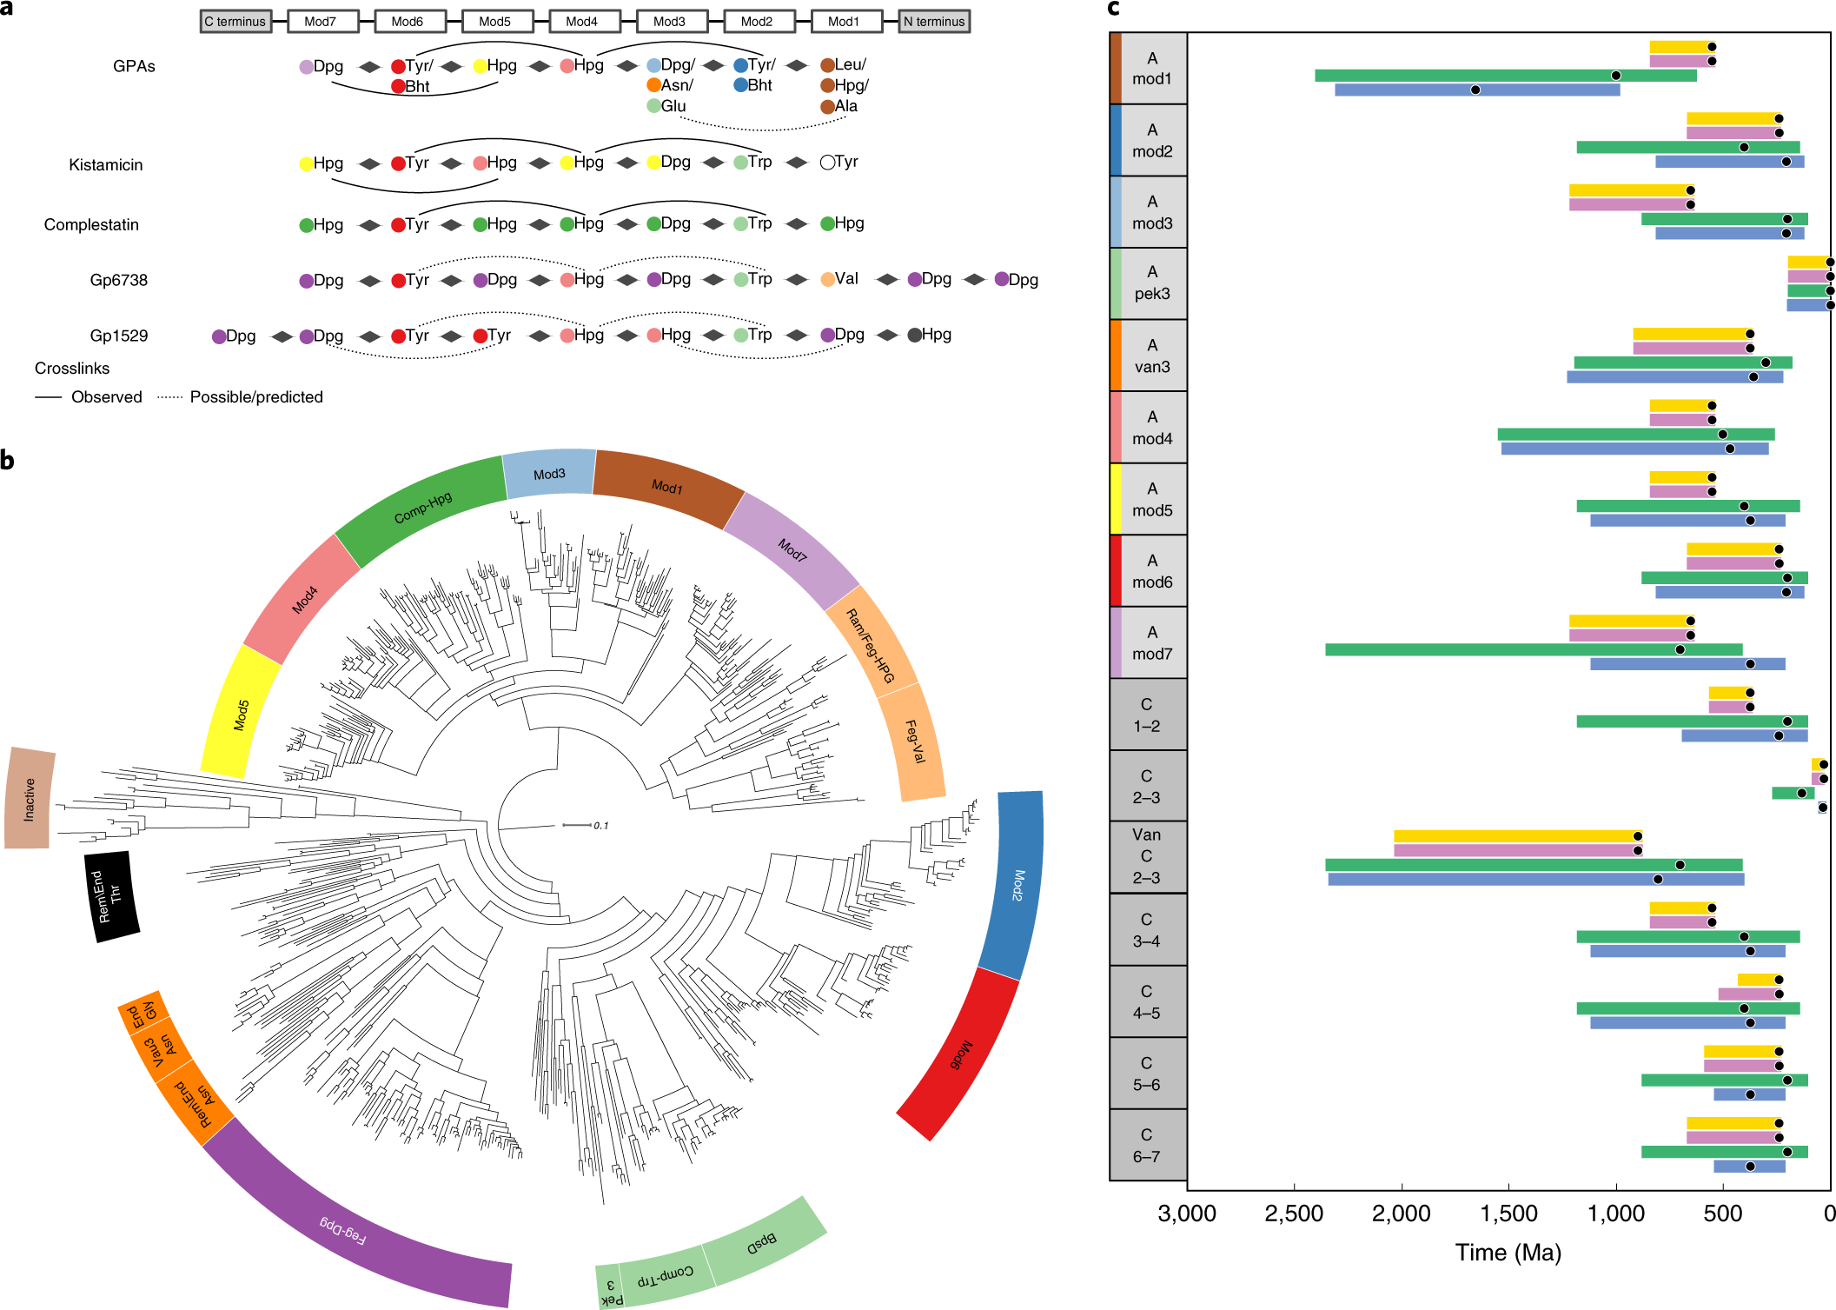Collapse the C 6-7 row in panel c

point(1147,1146)
